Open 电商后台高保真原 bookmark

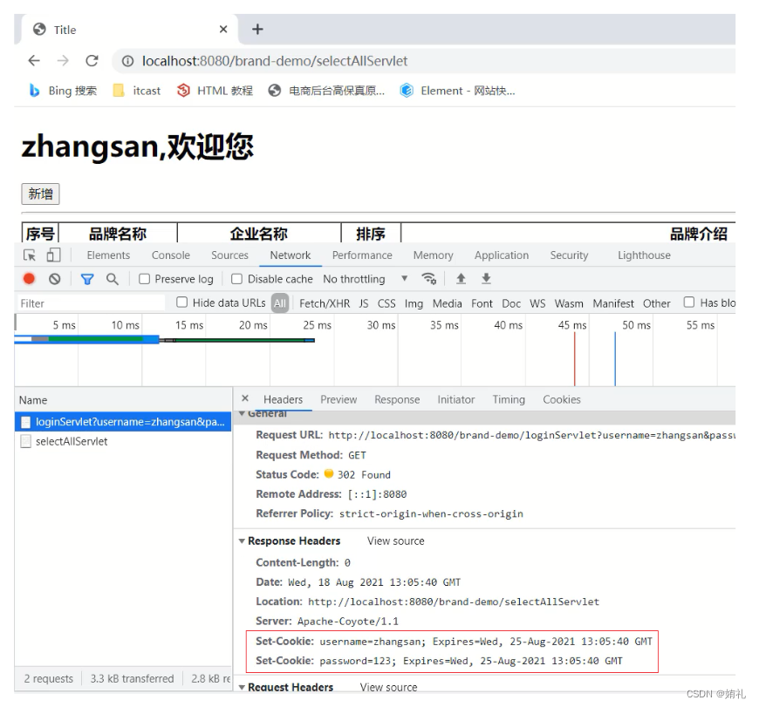click(x=327, y=91)
